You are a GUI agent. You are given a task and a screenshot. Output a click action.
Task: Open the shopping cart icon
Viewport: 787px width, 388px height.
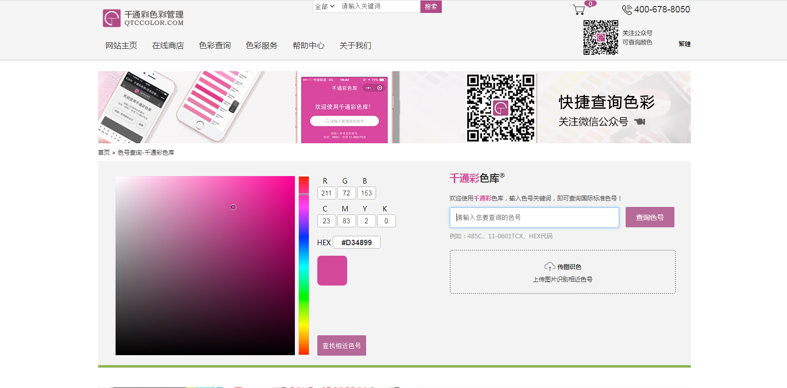[x=579, y=9]
